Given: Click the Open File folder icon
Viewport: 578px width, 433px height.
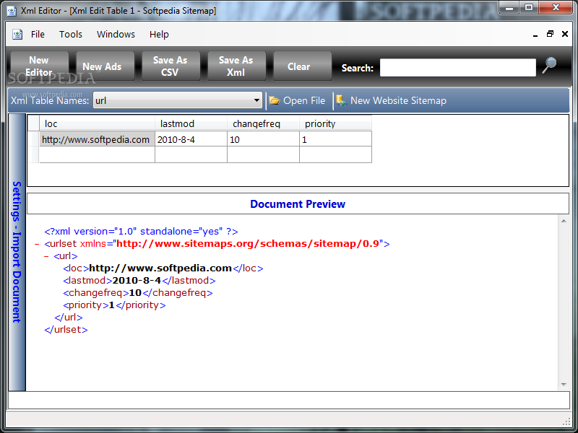Looking at the screenshot, I should tap(274, 100).
